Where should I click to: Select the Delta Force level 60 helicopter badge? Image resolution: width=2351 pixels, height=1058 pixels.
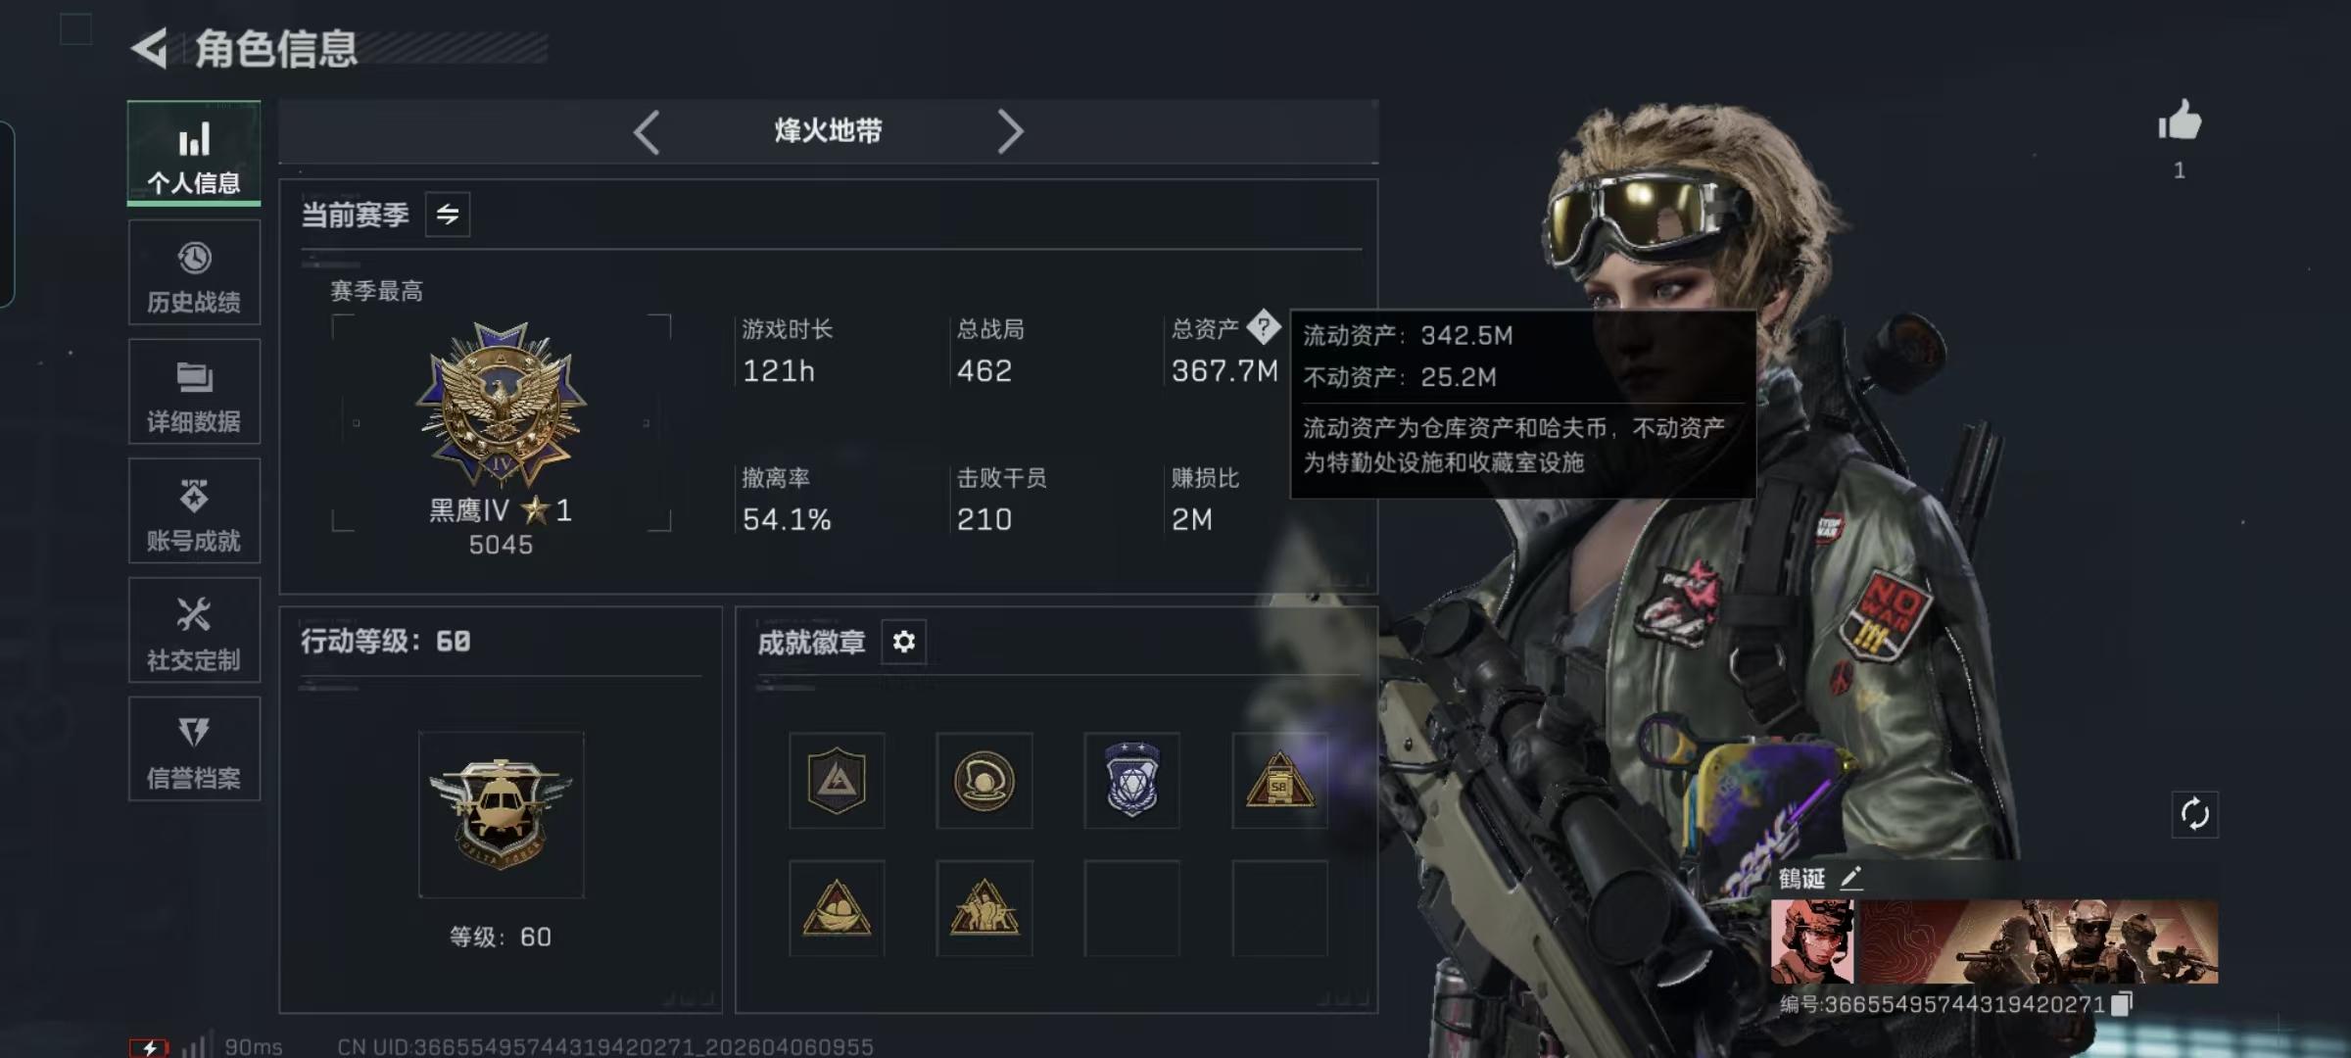[501, 814]
